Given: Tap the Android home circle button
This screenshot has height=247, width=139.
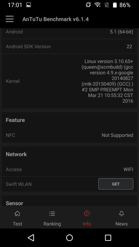Looking at the screenshot, I should [x=69, y=238].
